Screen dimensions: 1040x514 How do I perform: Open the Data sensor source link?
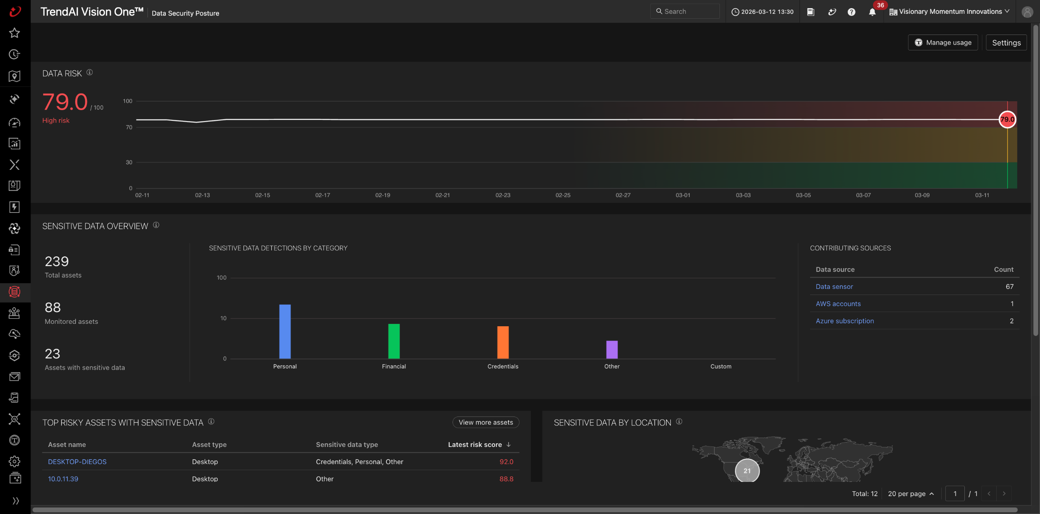click(834, 286)
